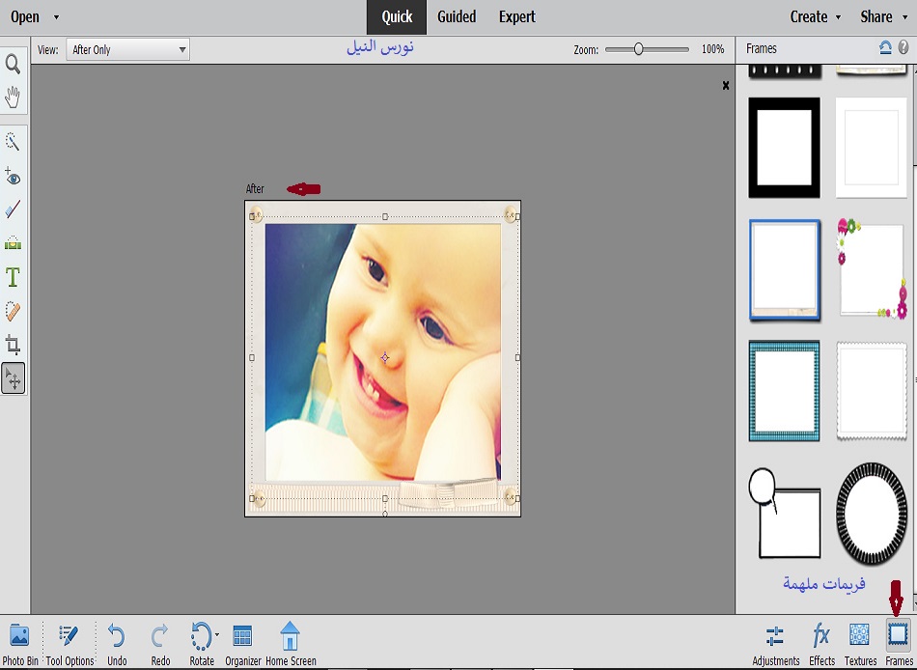Expand the Open file dropdown arrow

56,17
